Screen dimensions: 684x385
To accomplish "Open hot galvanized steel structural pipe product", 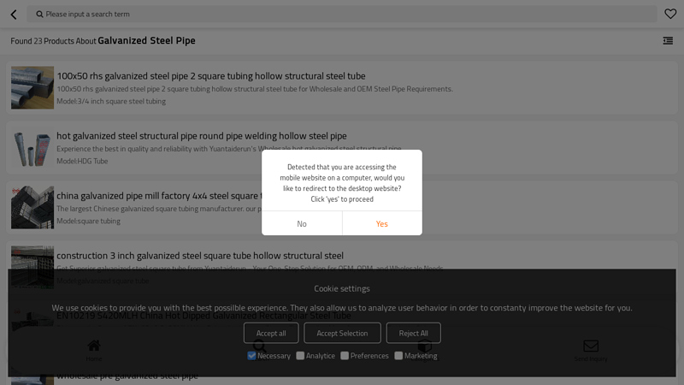I will 202,136.
